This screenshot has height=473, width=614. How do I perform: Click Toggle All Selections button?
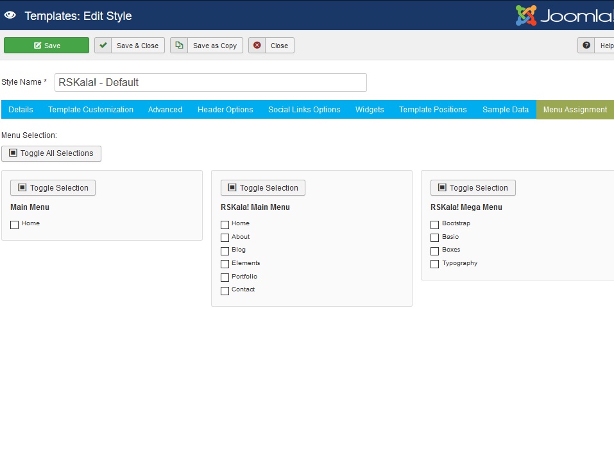[51, 153]
